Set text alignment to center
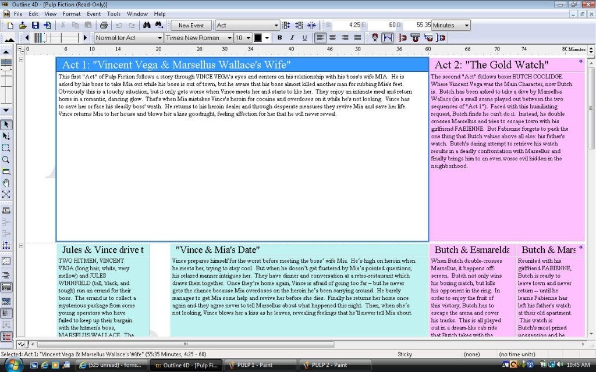This screenshot has width=596, height=372. coord(332,38)
